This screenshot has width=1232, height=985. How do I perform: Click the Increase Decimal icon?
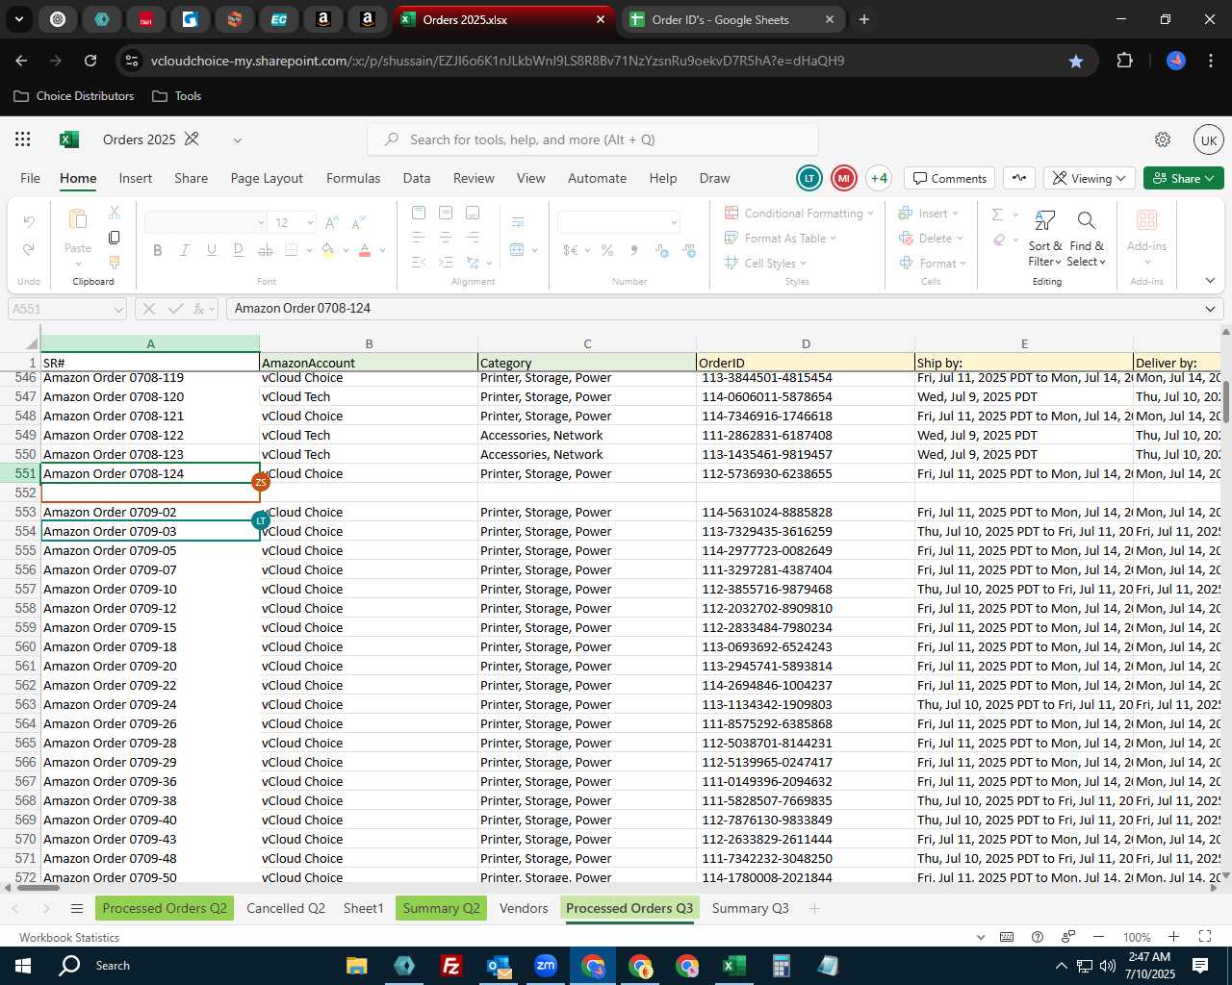tap(662, 250)
